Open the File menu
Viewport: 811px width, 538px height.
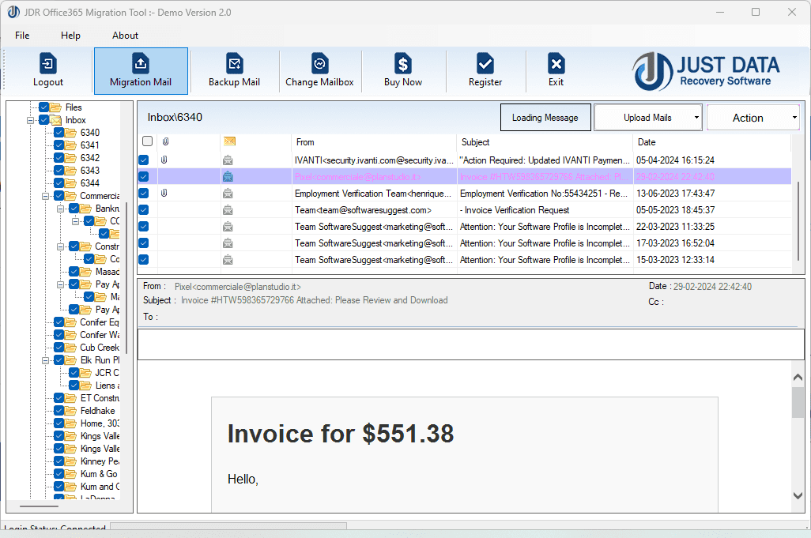[x=21, y=35]
